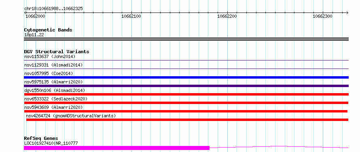
Task: Select variant nsv1129331 (Alsmadi2014) label
Action: pyautogui.click(x=53, y=65)
